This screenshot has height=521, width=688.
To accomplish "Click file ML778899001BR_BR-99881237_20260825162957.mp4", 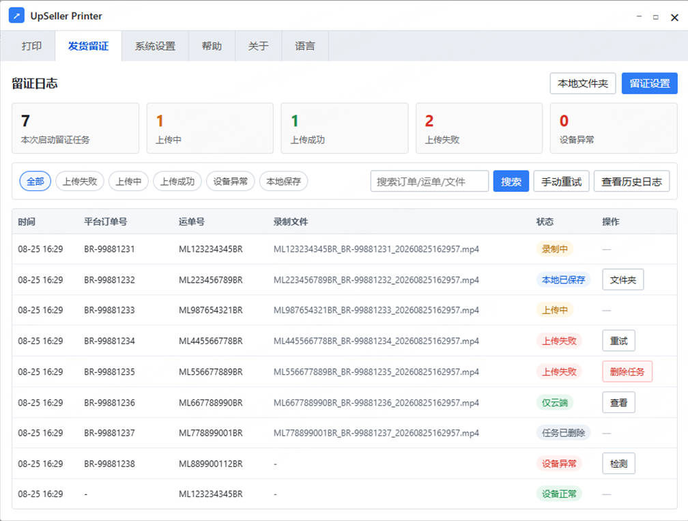I will pyautogui.click(x=376, y=433).
